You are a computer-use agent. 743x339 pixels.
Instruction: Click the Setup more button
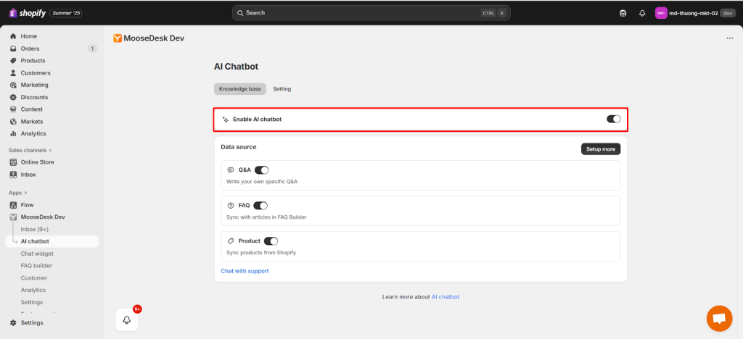pyautogui.click(x=600, y=148)
